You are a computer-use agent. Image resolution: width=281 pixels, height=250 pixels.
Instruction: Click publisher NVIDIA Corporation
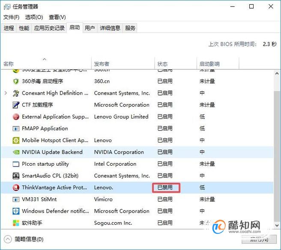point(119,152)
